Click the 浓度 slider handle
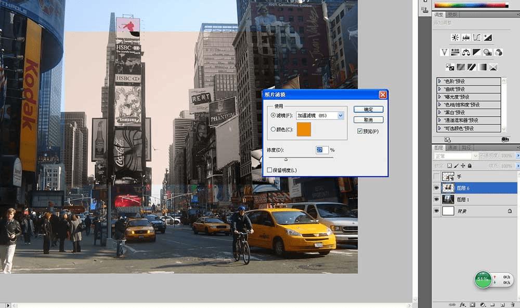This screenshot has width=520, height=308. pyautogui.click(x=286, y=160)
